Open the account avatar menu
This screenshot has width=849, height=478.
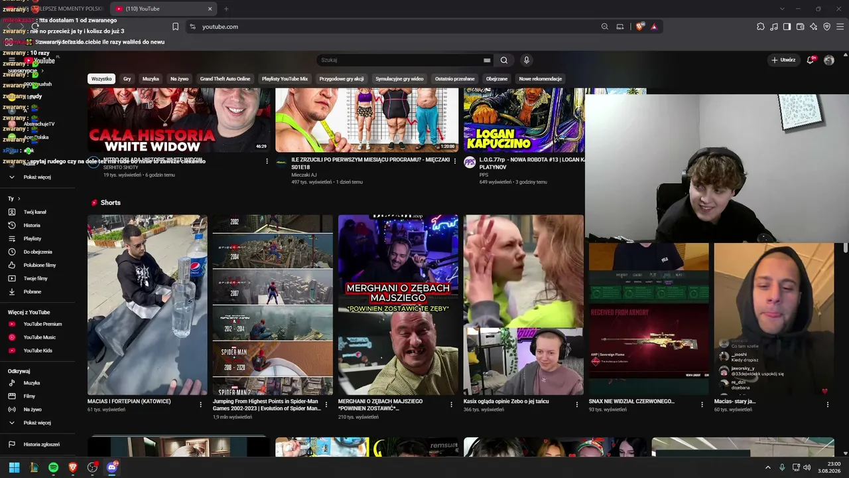(829, 60)
